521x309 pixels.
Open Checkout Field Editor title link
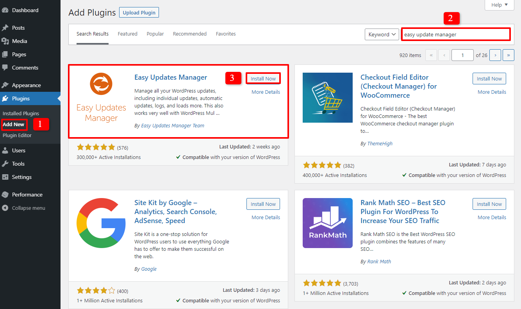(399, 86)
